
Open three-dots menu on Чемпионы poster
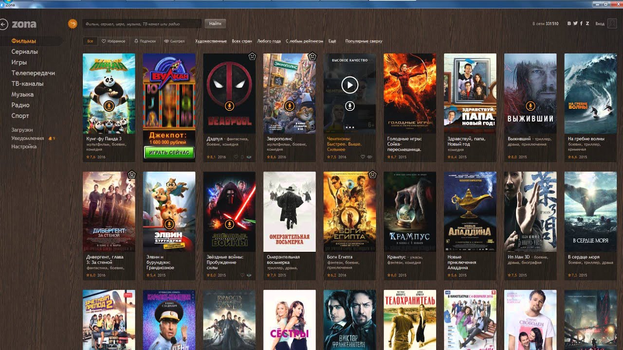pos(349,127)
